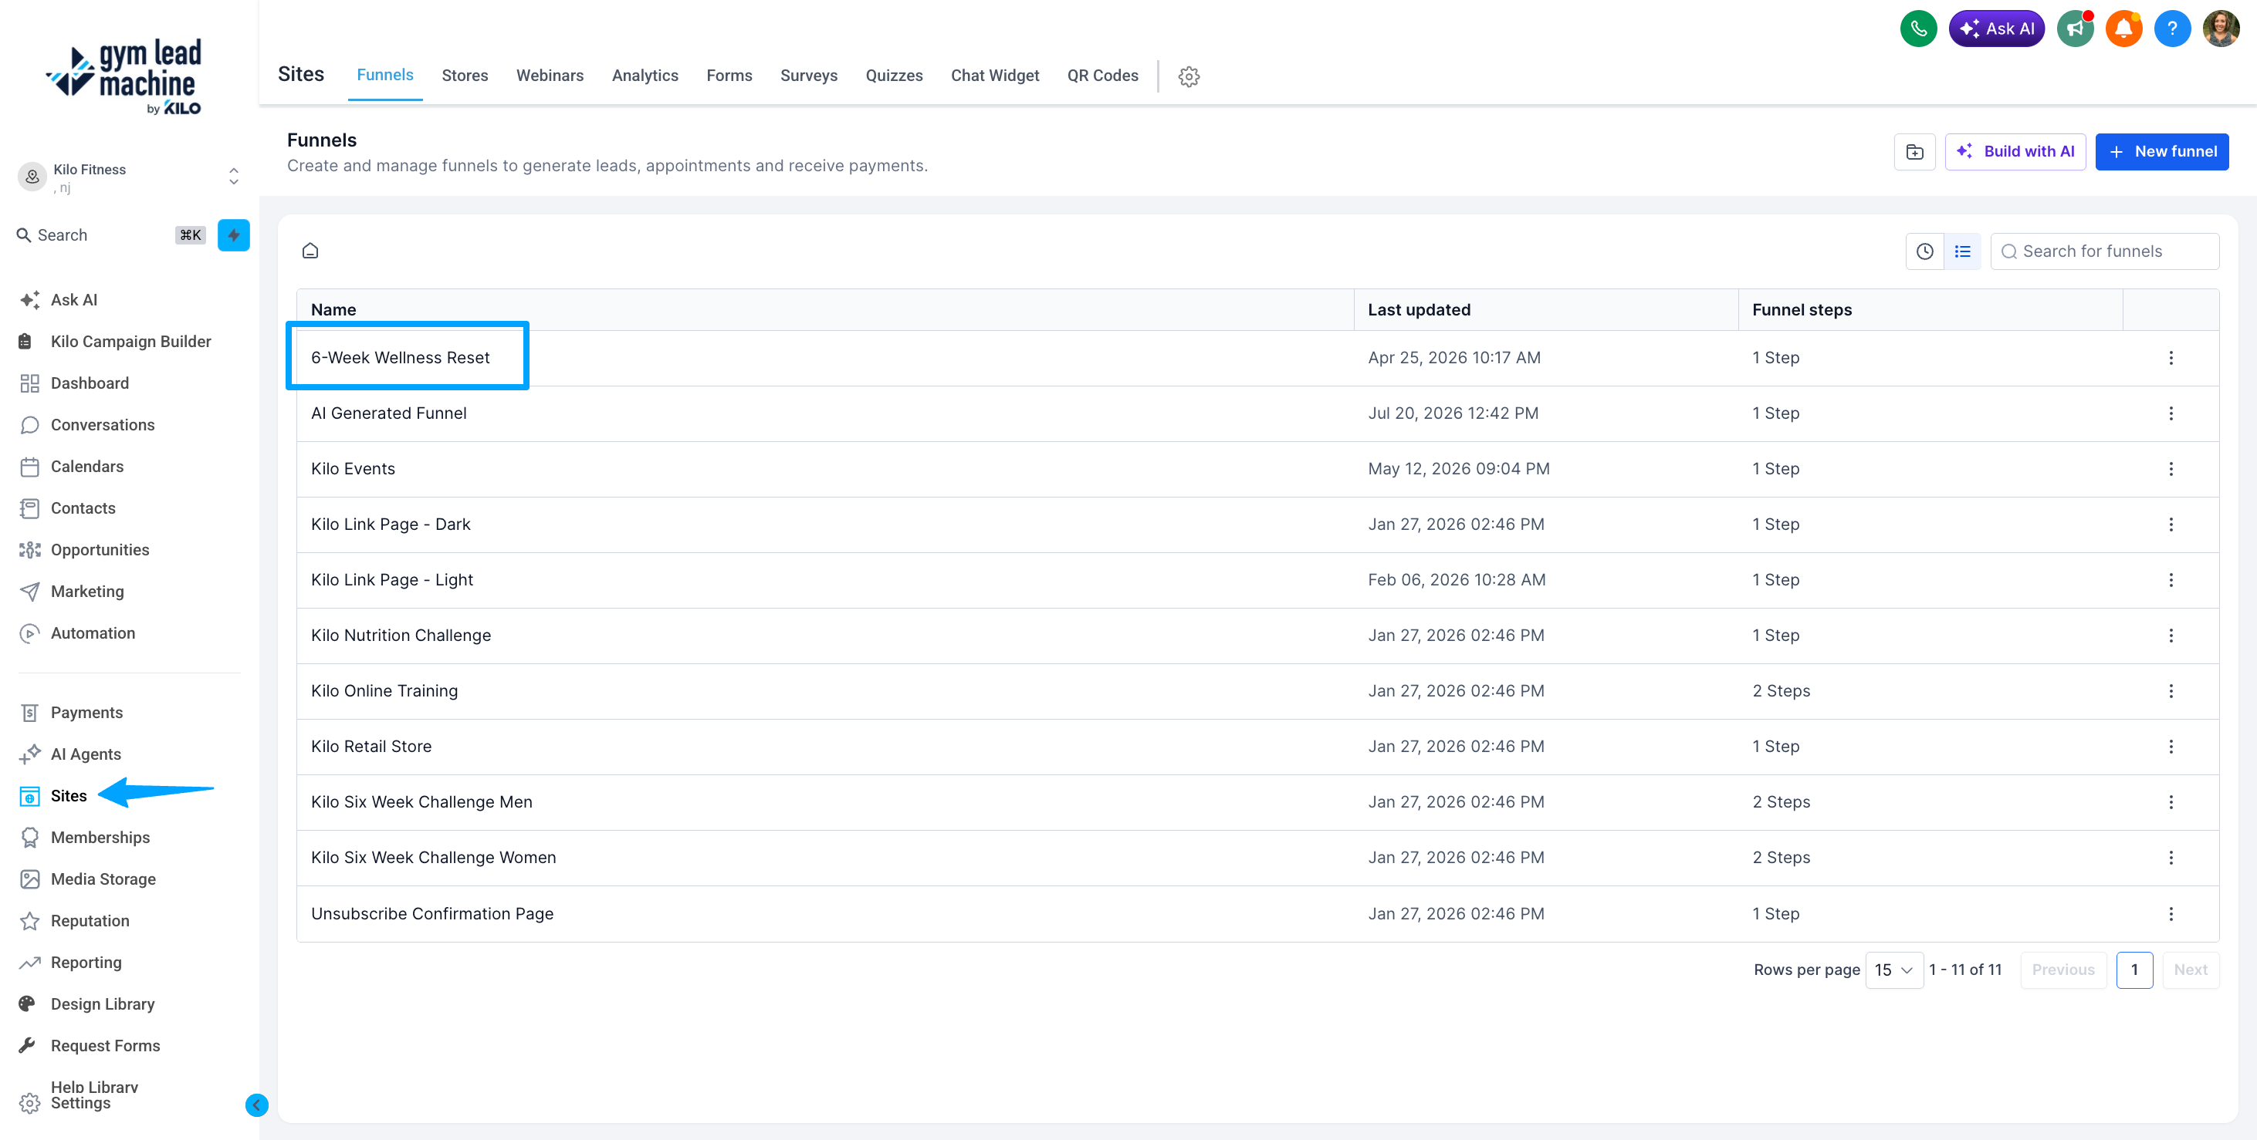Click the quick actions lightning bolt
2257x1140 pixels.
coord(234,234)
